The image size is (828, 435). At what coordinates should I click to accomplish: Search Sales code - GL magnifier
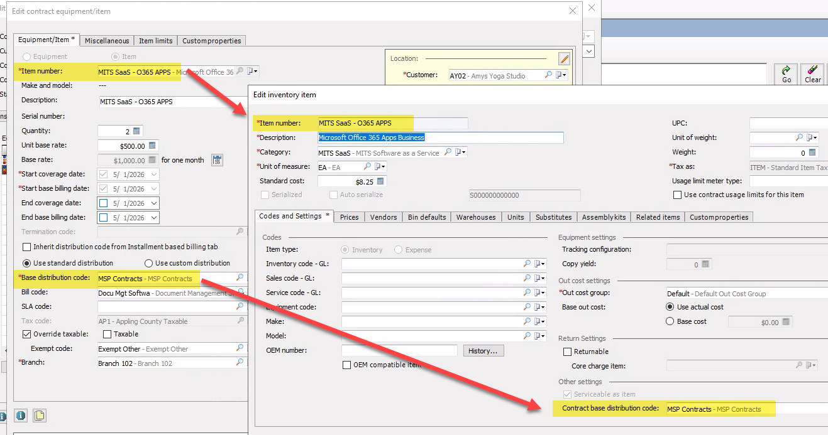click(527, 278)
